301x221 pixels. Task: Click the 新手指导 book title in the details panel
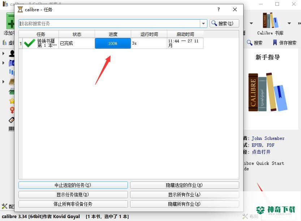point(268,57)
